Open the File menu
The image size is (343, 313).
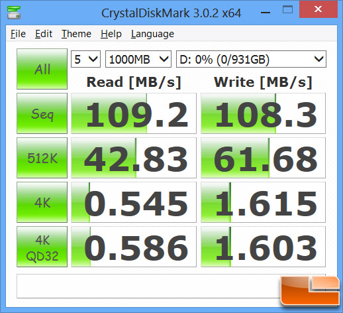[x=18, y=34]
